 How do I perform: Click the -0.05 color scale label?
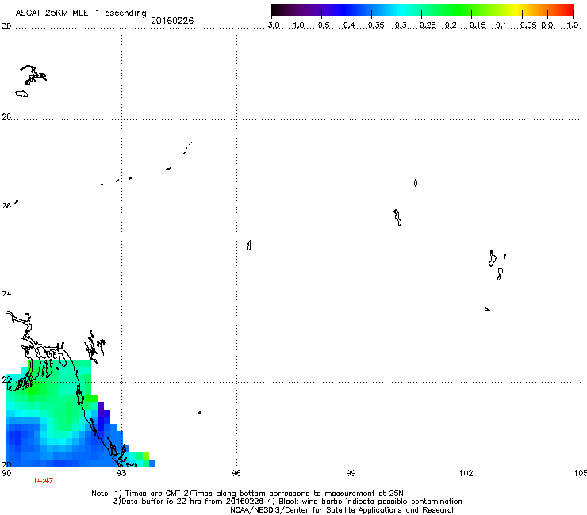click(x=525, y=25)
